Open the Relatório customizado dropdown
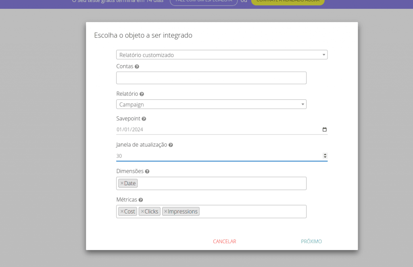Viewport: 413px width, 267px height. 221,55
